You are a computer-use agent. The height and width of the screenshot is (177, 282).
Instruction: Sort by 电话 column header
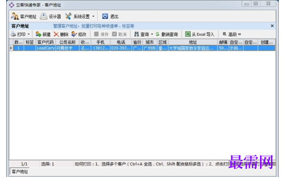coord(120,42)
